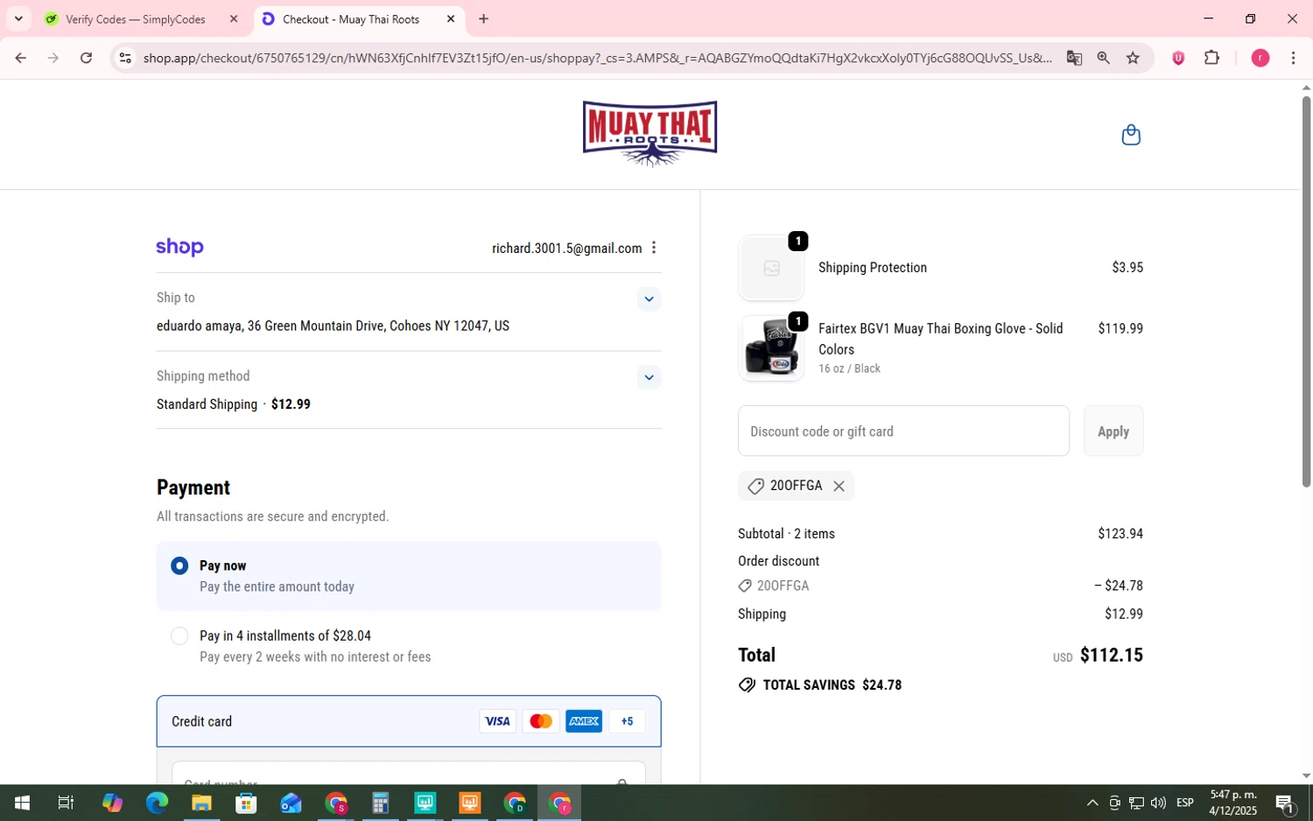Select the Pay now radio option
Screen dimensions: 1313x821
pos(179,565)
